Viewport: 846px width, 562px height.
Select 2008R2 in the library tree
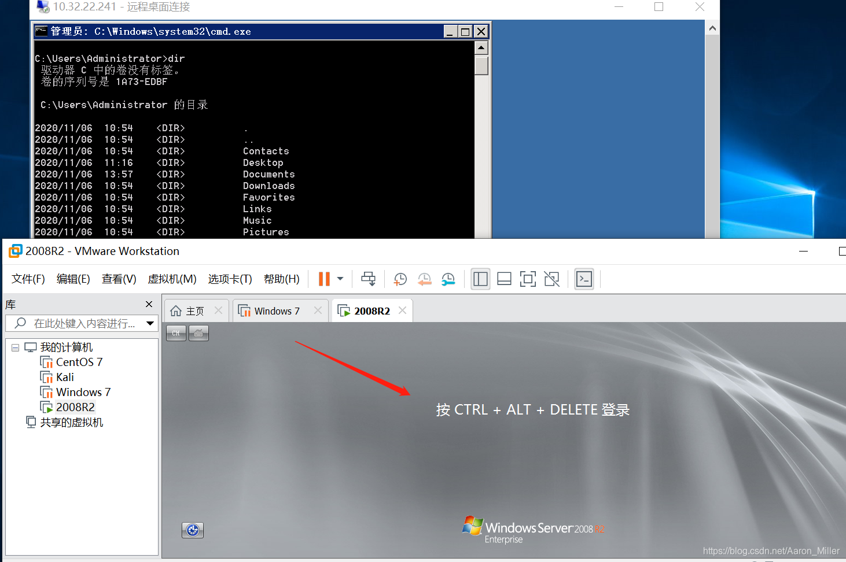tap(75, 407)
